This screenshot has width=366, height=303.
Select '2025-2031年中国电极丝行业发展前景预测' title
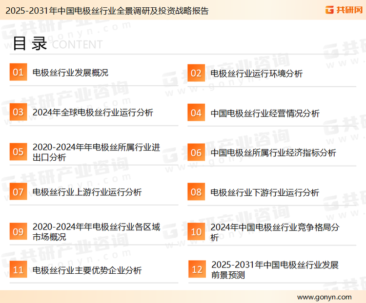275,270
